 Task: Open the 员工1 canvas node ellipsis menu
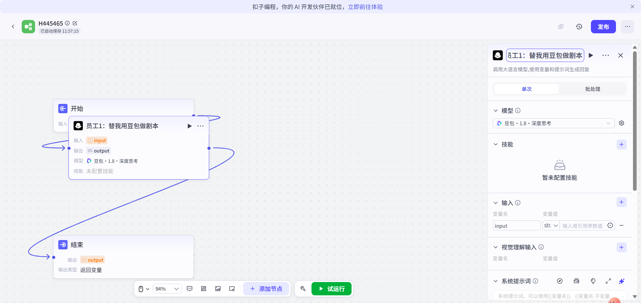click(200, 126)
